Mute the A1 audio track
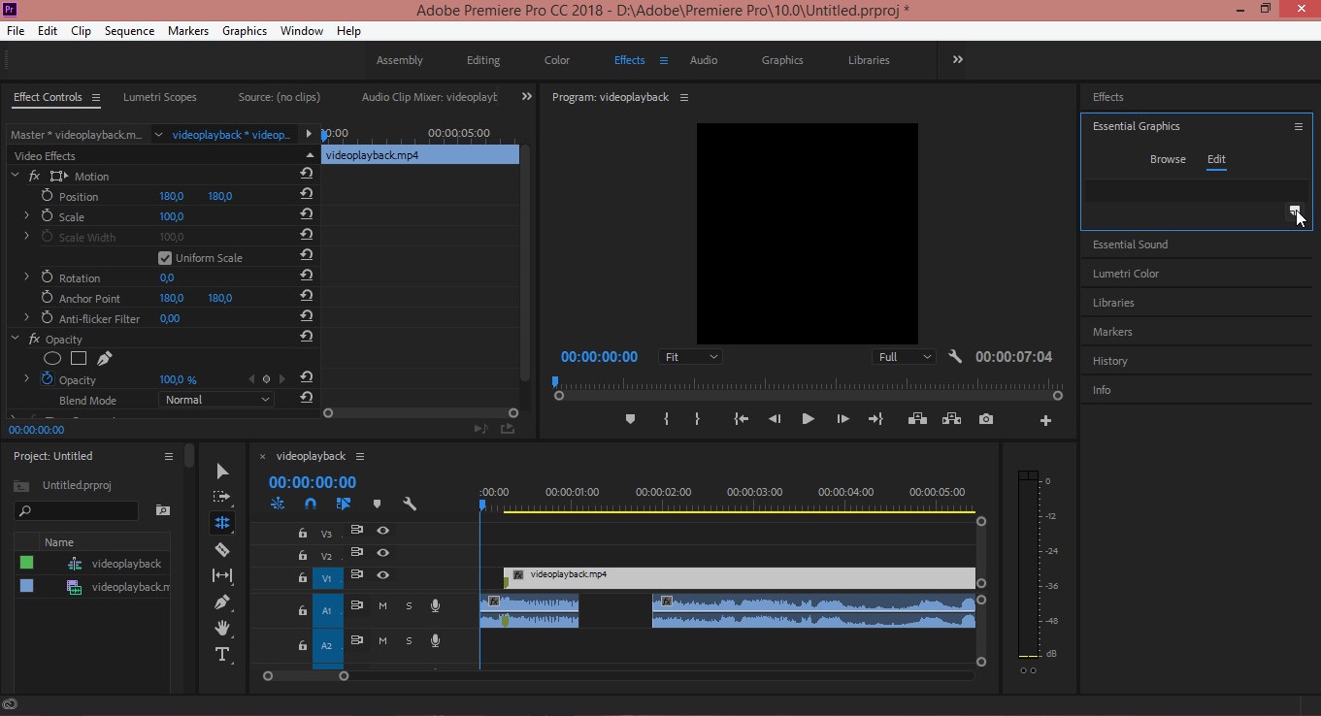Image resolution: width=1321 pixels, height=716 pixels. tap(382, 606)
